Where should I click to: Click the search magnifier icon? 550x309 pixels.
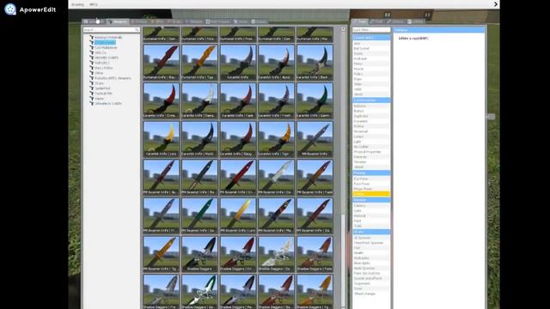pos(137,30)
